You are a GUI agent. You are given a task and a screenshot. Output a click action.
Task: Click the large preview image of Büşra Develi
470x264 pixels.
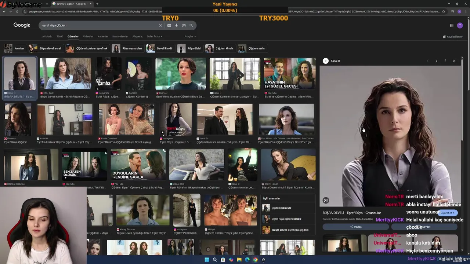(390, 136)
